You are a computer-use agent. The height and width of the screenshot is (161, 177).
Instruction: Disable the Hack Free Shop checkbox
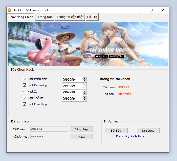(x=25, y=104)
